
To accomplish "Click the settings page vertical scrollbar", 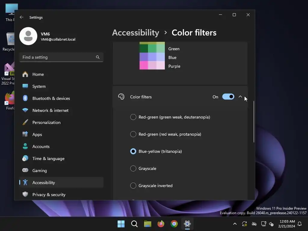I will coord(254,122).
